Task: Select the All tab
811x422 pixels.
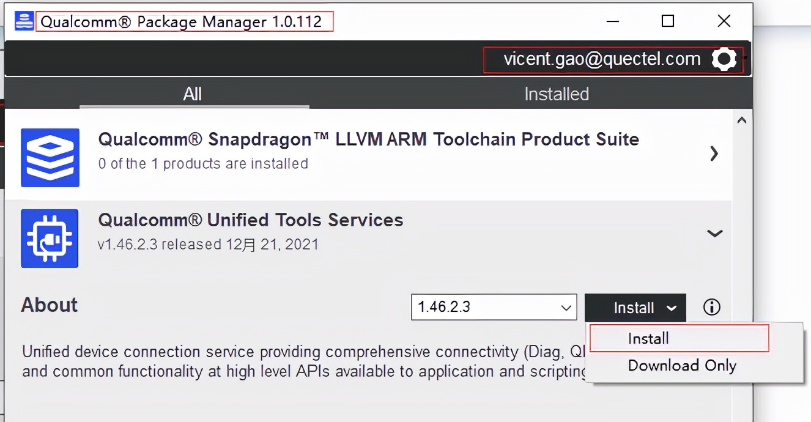Action: 192,94
